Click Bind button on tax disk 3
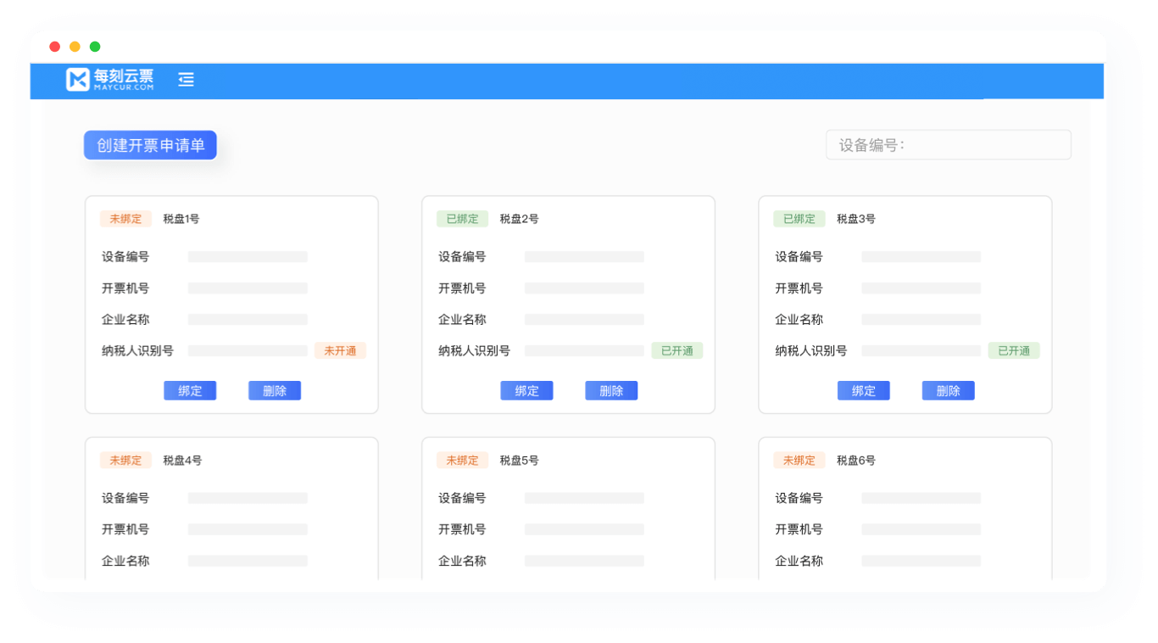This screenshot has width=1158, height=643. pyautogui.click(x=863, y=390)
